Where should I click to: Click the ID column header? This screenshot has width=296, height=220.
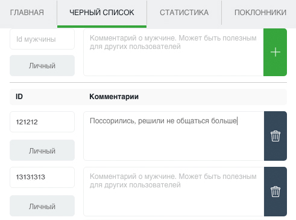(19, 97)
